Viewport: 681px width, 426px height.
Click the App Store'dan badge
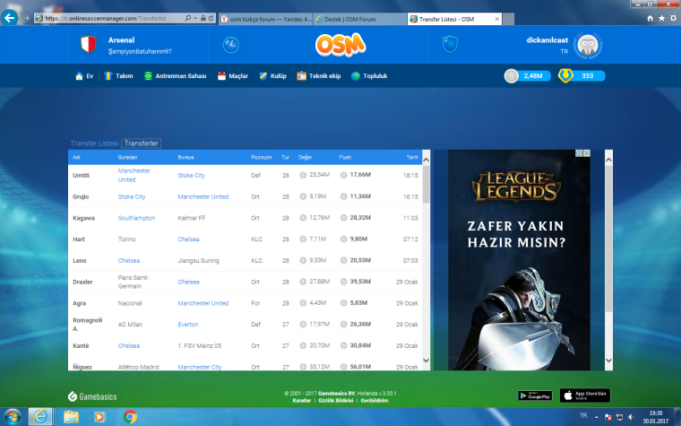[x=584, y=396]
